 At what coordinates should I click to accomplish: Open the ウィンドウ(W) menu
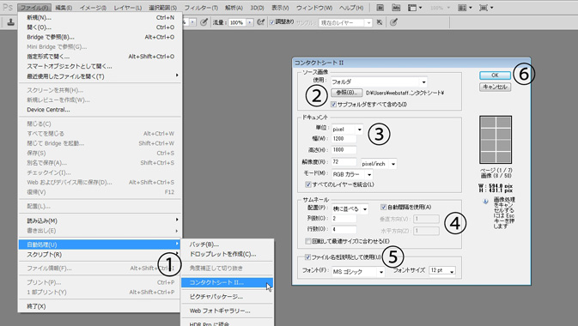[x=314, y=8]
